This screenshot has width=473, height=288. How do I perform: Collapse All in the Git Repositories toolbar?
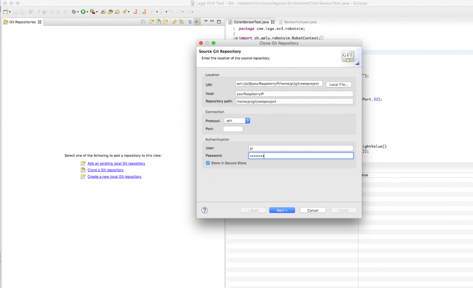142,22
